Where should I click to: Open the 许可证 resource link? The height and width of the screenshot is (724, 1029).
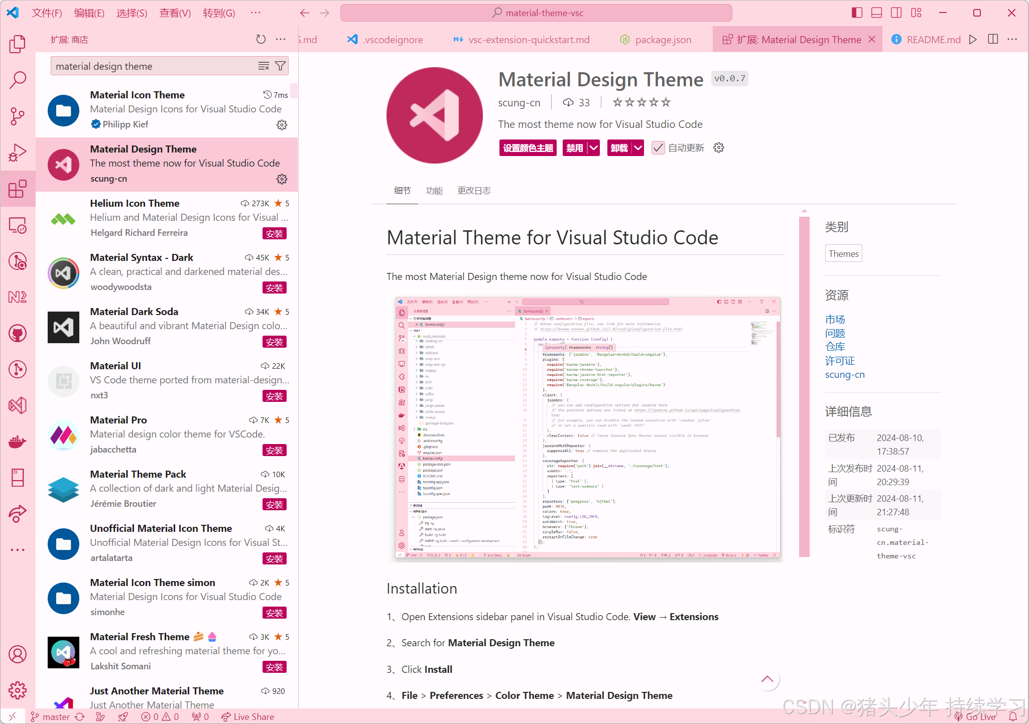coord(840,361)
